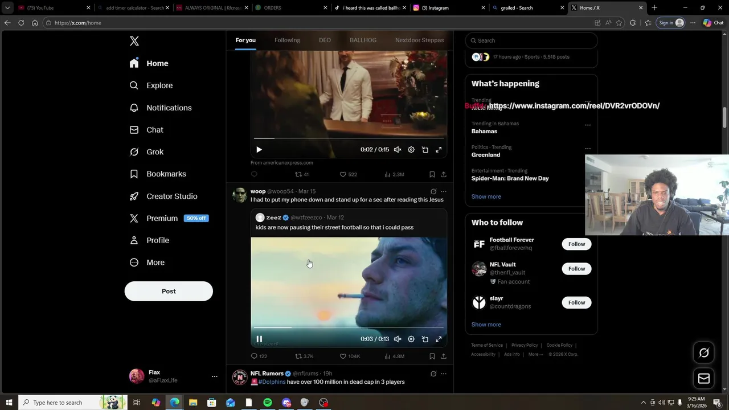
Task: Open Explore search page
Action: point(151,85)
